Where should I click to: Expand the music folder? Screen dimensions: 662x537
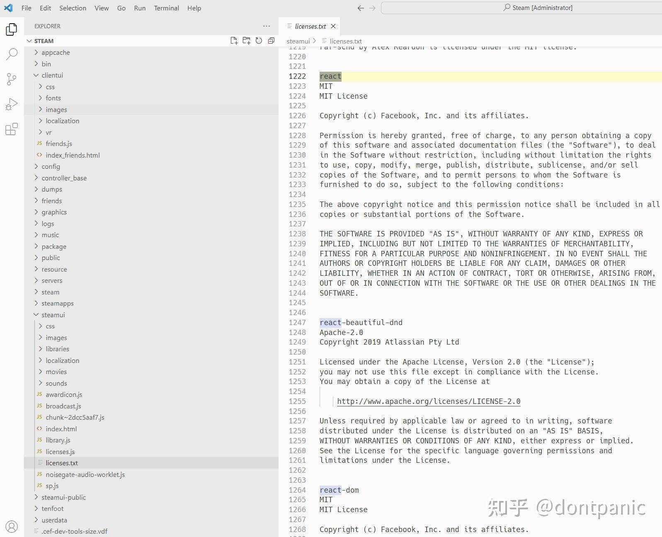(50, 235)
